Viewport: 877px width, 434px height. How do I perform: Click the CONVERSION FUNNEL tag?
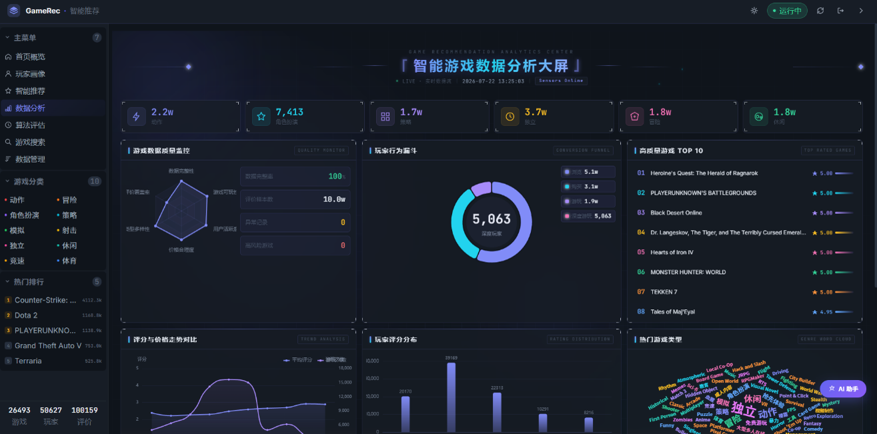coord(583,151)
